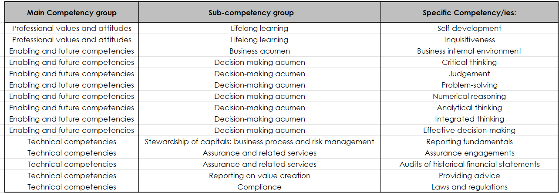The image size is (559, 193).
Task: Click the Specific Competency/ies header
Action: tap(469, 13)
